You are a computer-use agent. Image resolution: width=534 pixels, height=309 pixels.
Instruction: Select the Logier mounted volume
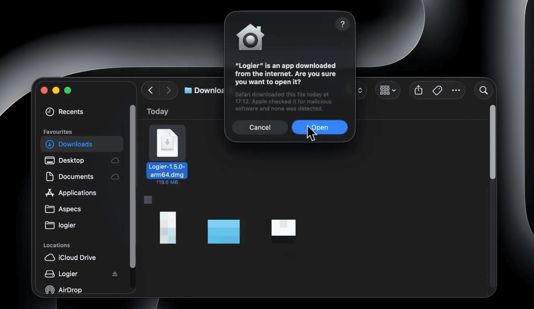pos(82,274)
